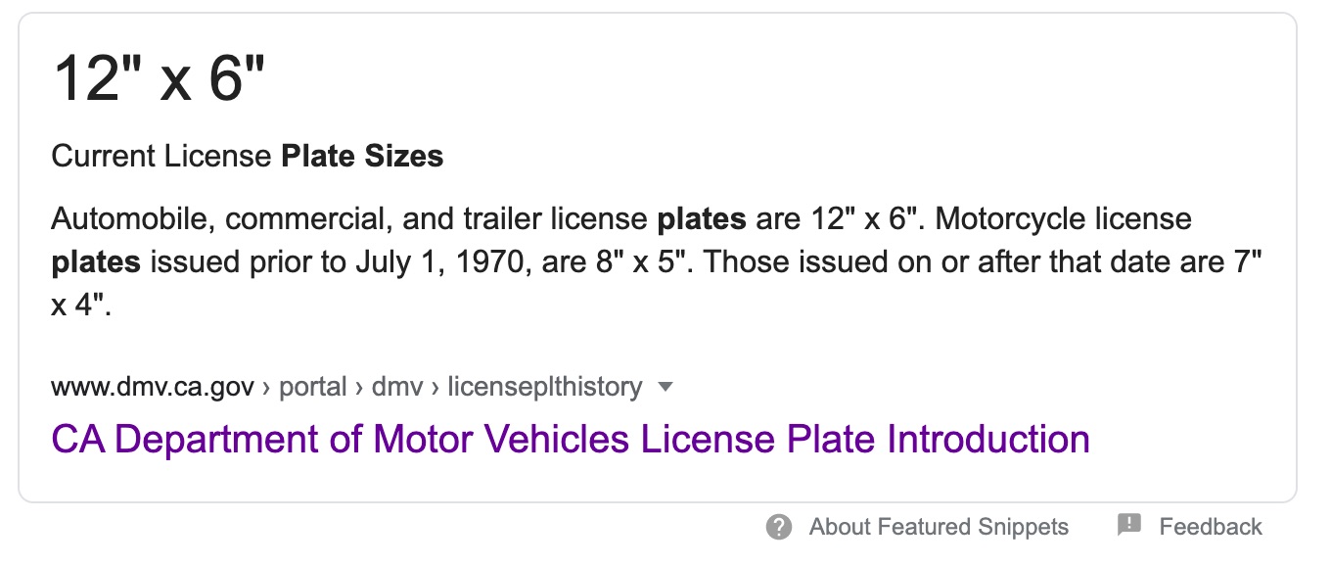Open CA Department of Motor Vehicles link
Viewport: 1331px width, 566px height.
571,440
